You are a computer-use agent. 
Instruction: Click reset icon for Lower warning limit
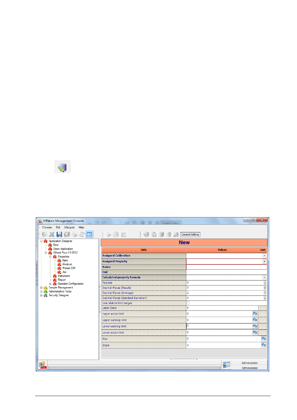[255, 326]
